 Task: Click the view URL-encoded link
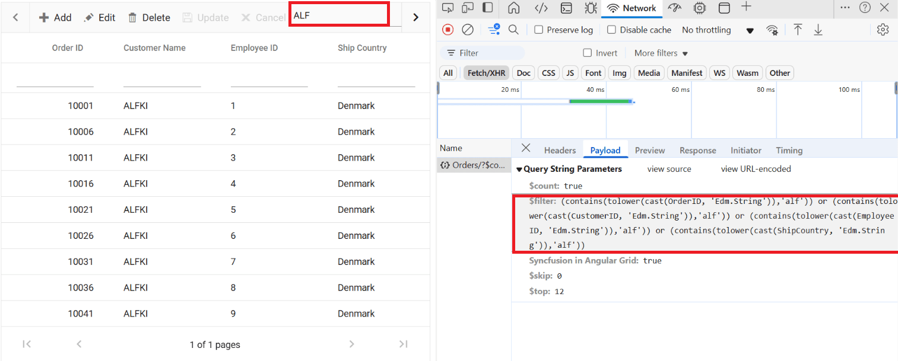point(756,169)
